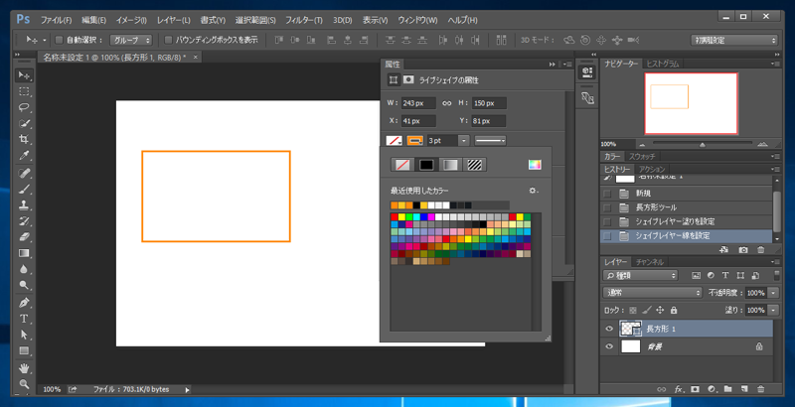This screenshot has width=795, height=407.
Task: Pick the yellow swatch in the palette
Action: (x=401, y=217)
